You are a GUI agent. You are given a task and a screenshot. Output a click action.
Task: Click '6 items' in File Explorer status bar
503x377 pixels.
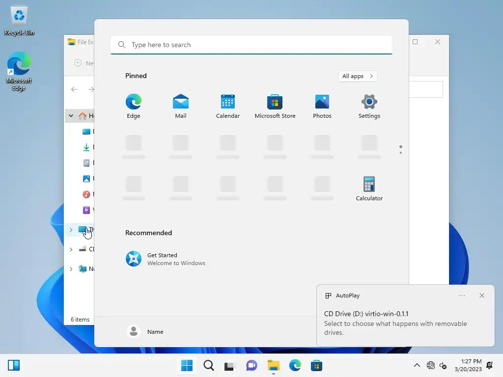80,320
